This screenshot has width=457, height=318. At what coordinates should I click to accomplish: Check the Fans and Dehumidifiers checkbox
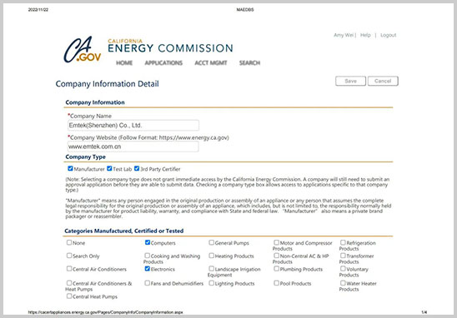147,283
